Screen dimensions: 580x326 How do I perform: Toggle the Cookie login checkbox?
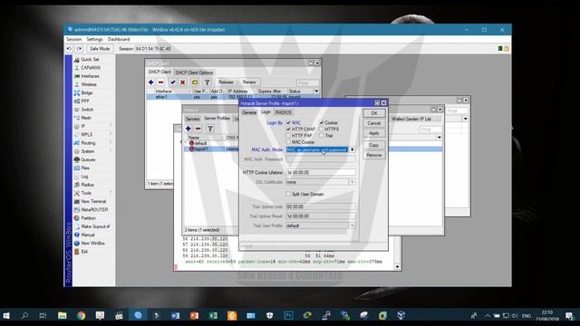(322, 122)
